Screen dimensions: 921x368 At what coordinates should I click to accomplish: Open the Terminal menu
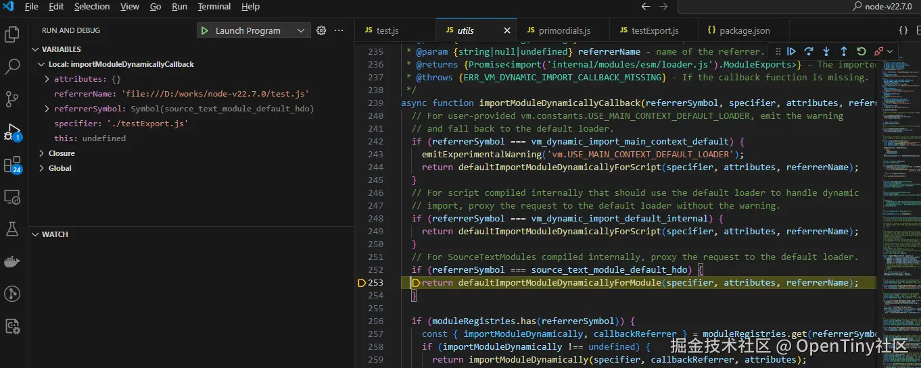214,7
